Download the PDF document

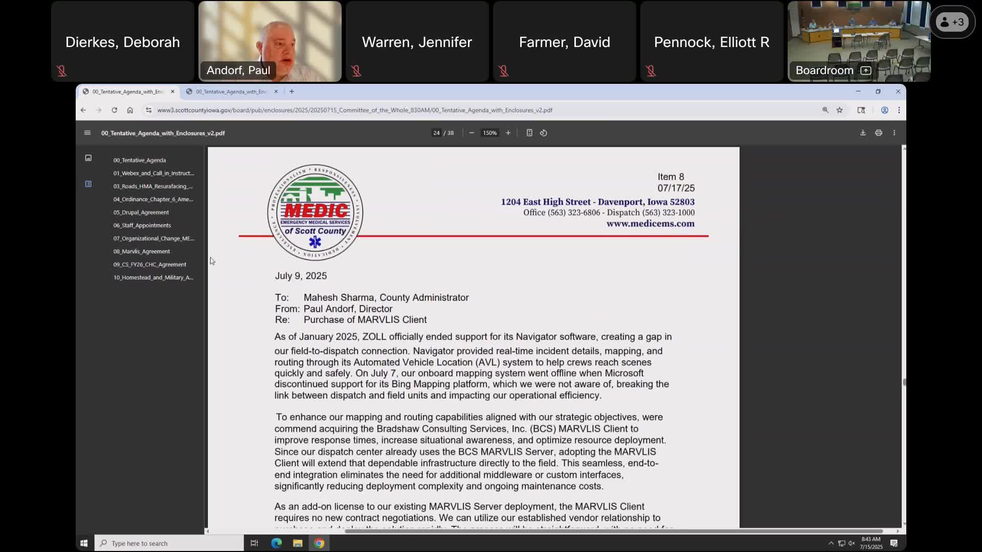click(x=862, y=132)
